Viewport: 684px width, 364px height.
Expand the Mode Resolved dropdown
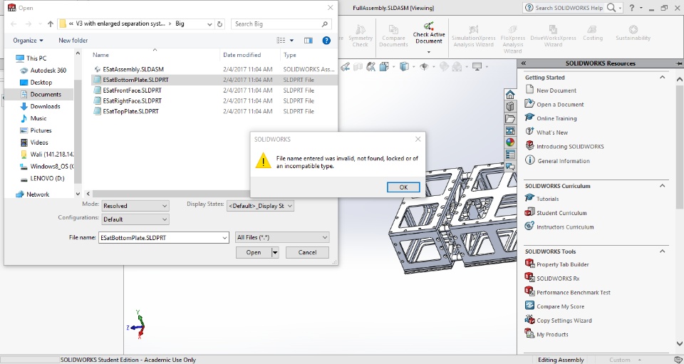point(135,206)
